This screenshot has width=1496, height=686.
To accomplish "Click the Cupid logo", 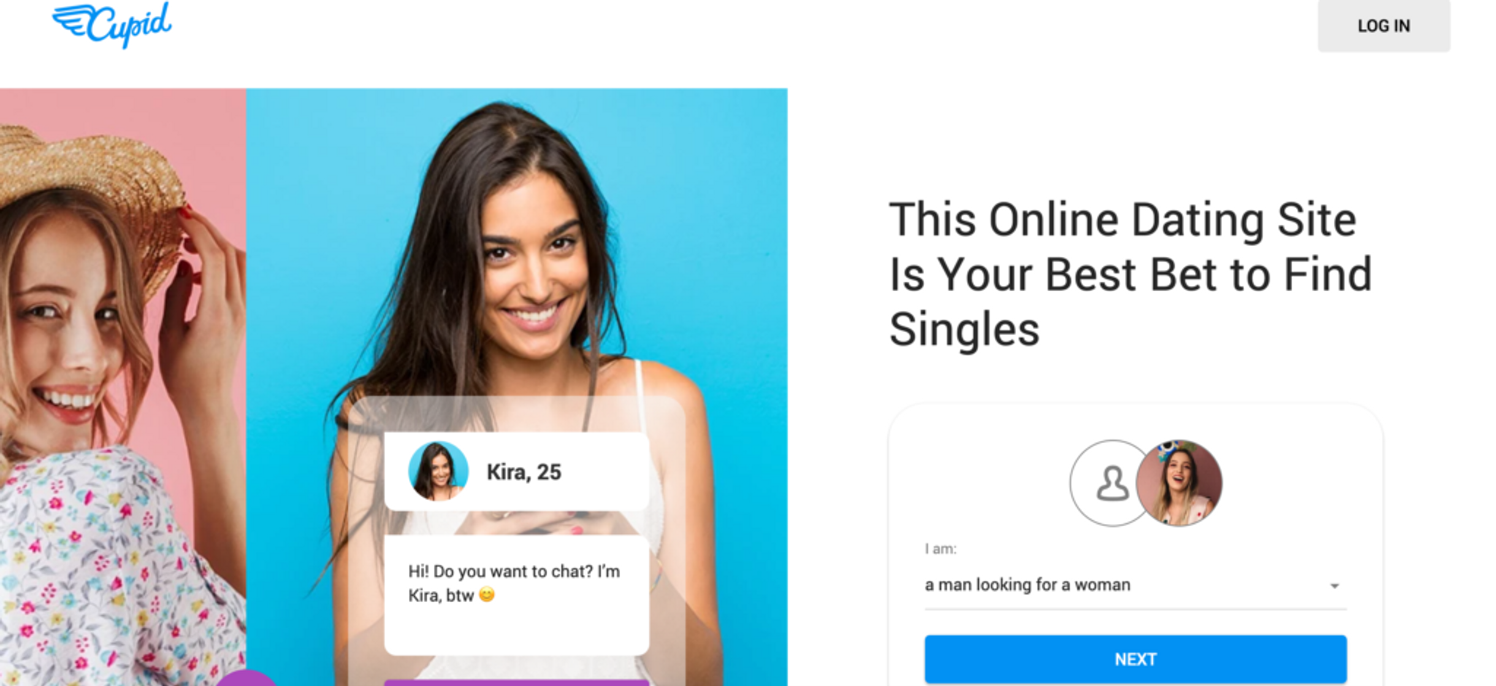I will (x=112, y=24).
